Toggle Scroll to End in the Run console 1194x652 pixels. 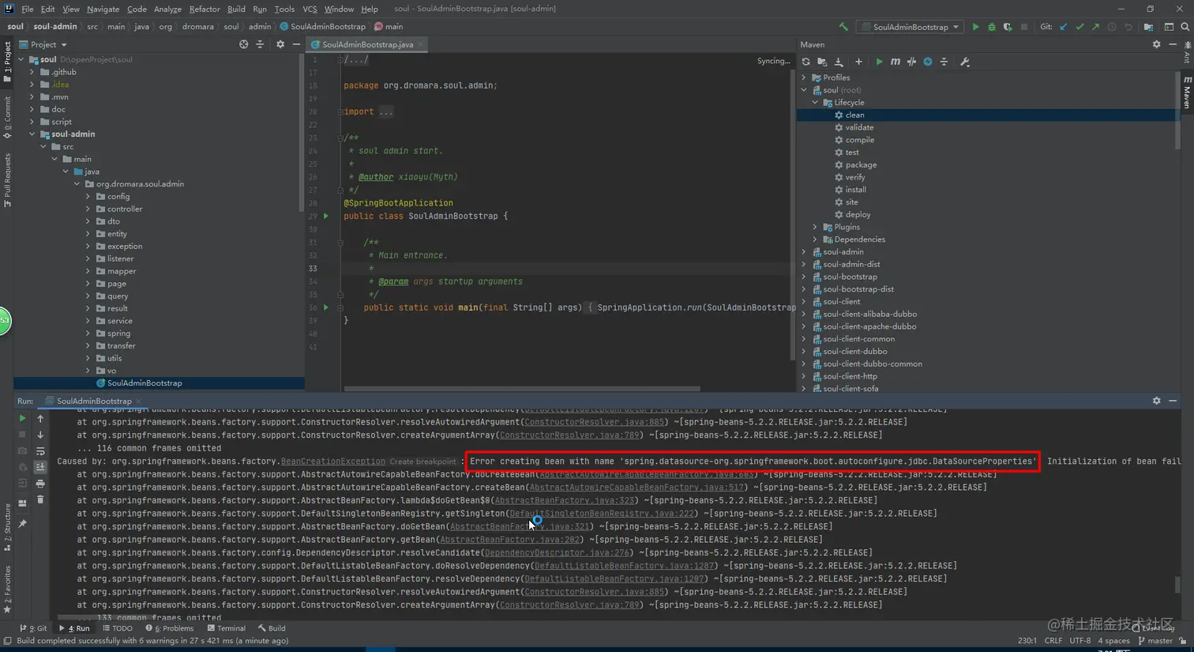(x=40, y=467)
